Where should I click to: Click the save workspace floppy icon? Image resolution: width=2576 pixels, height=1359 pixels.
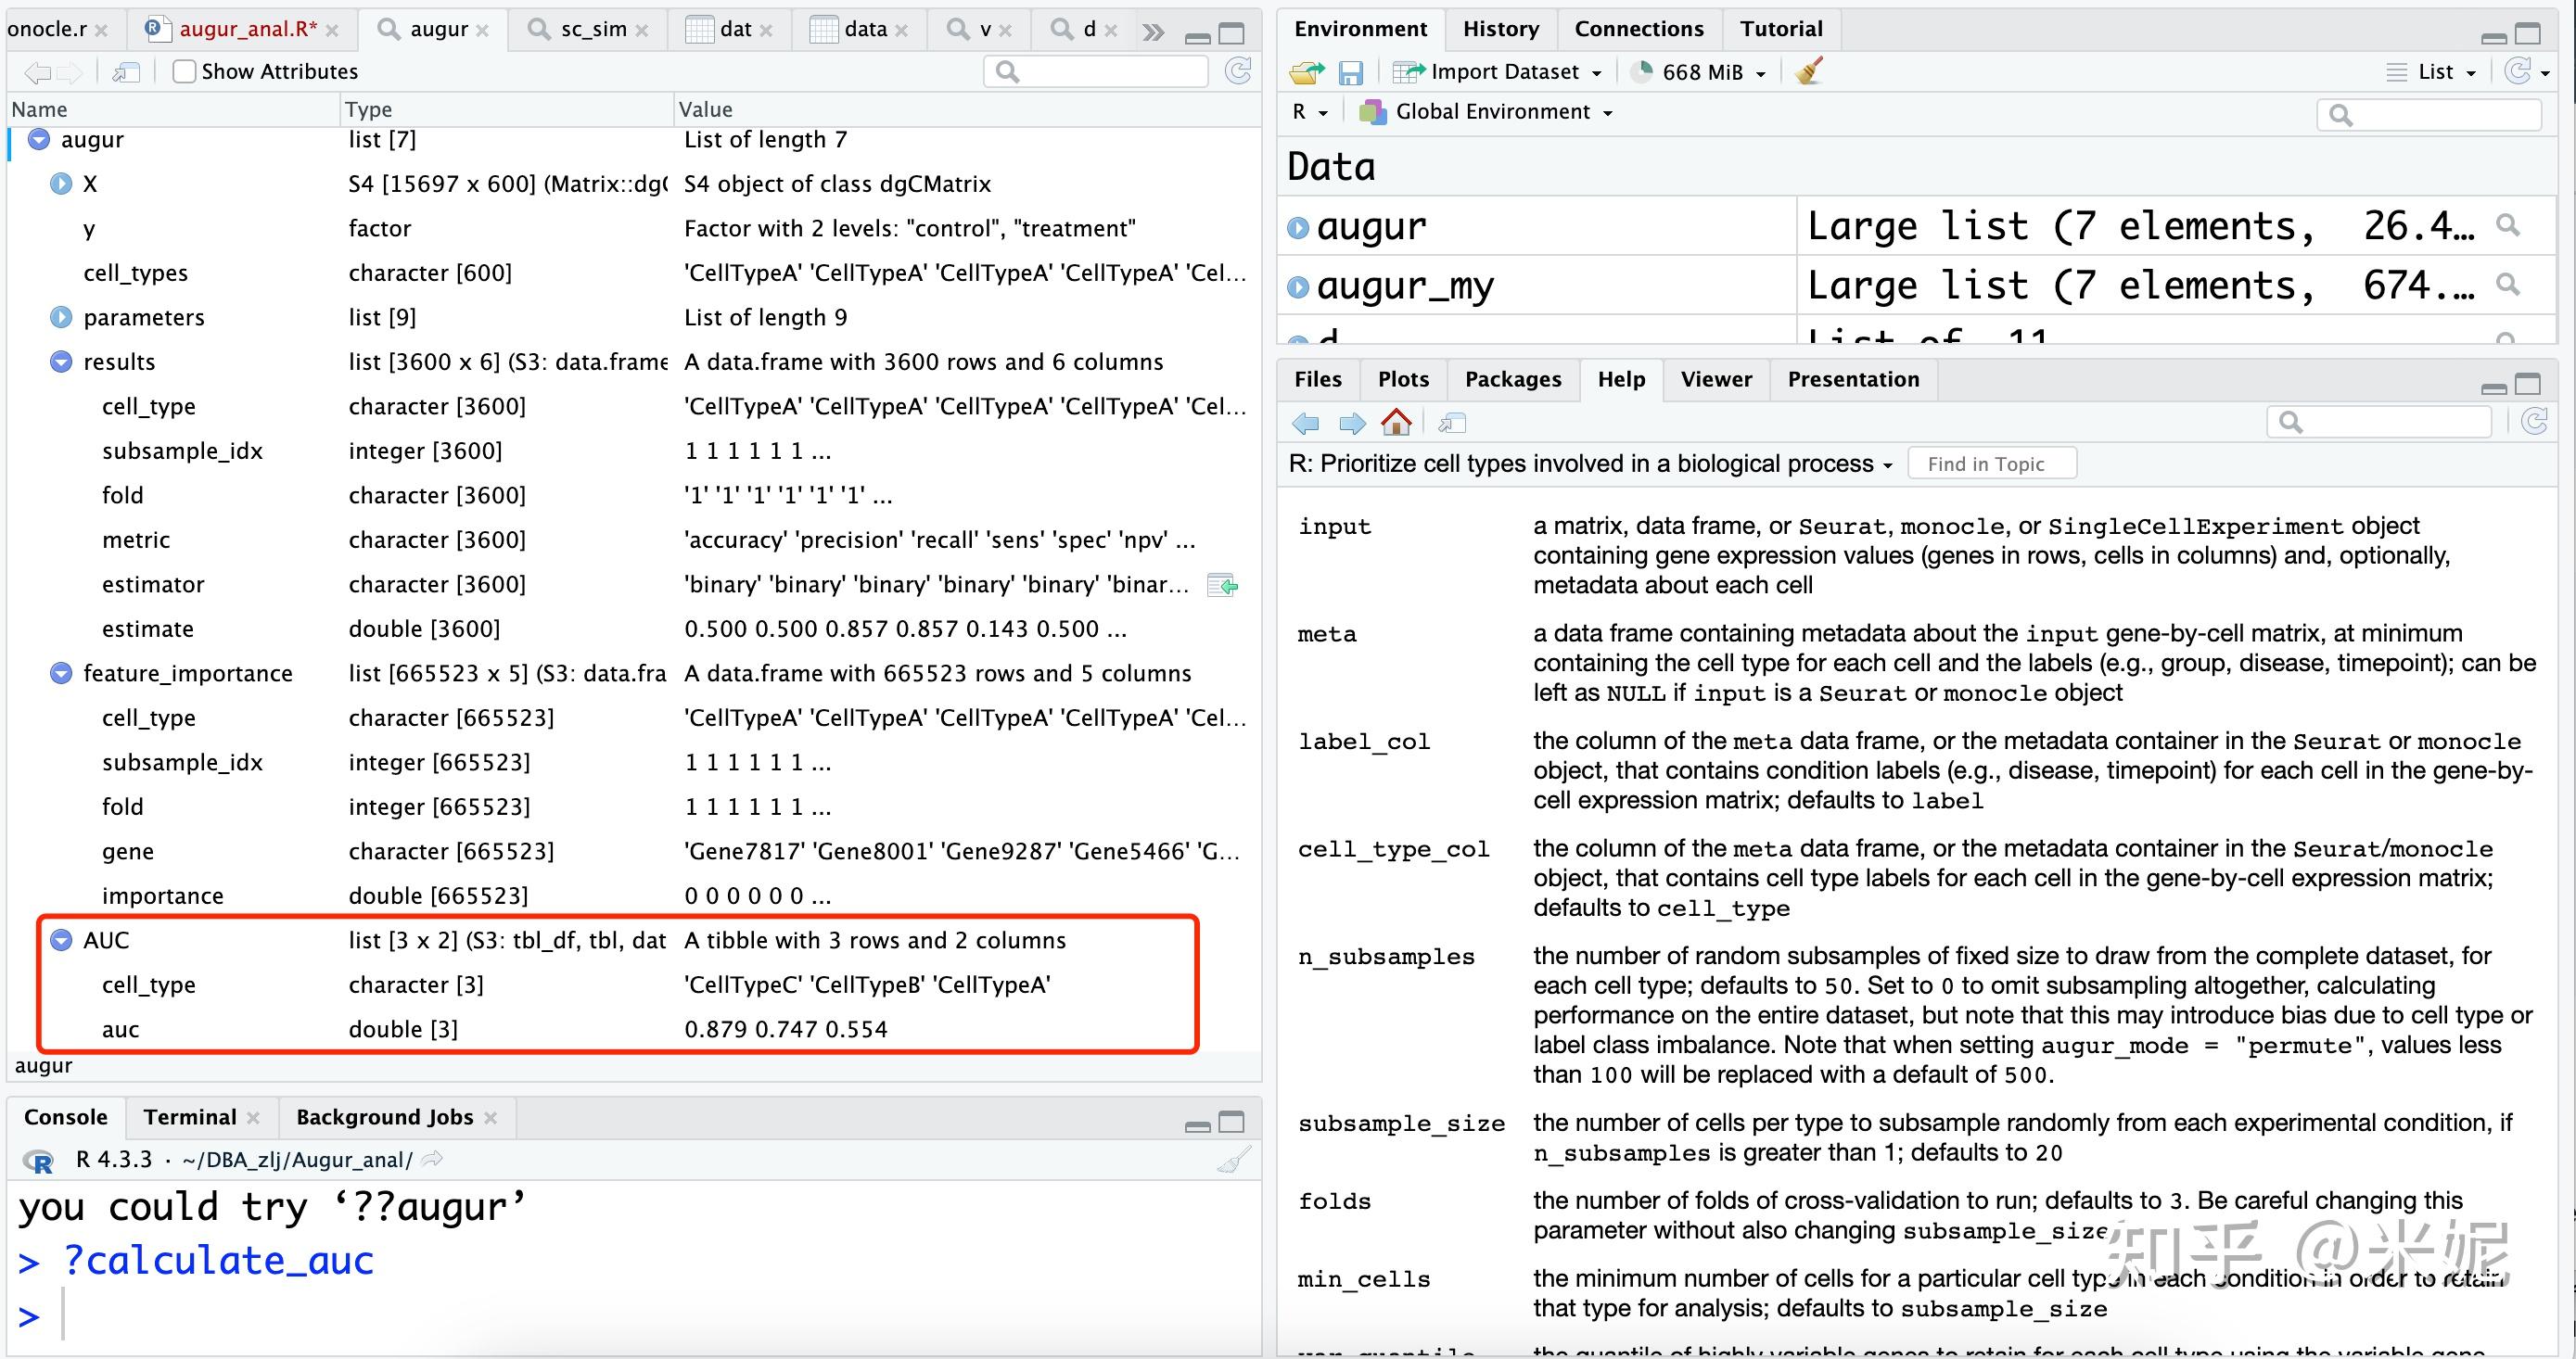[x=1351, y=72]
